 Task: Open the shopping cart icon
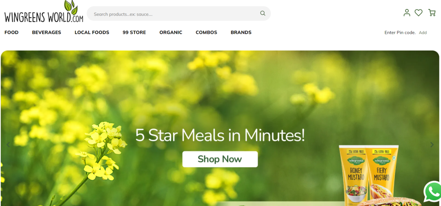point(432,13)
